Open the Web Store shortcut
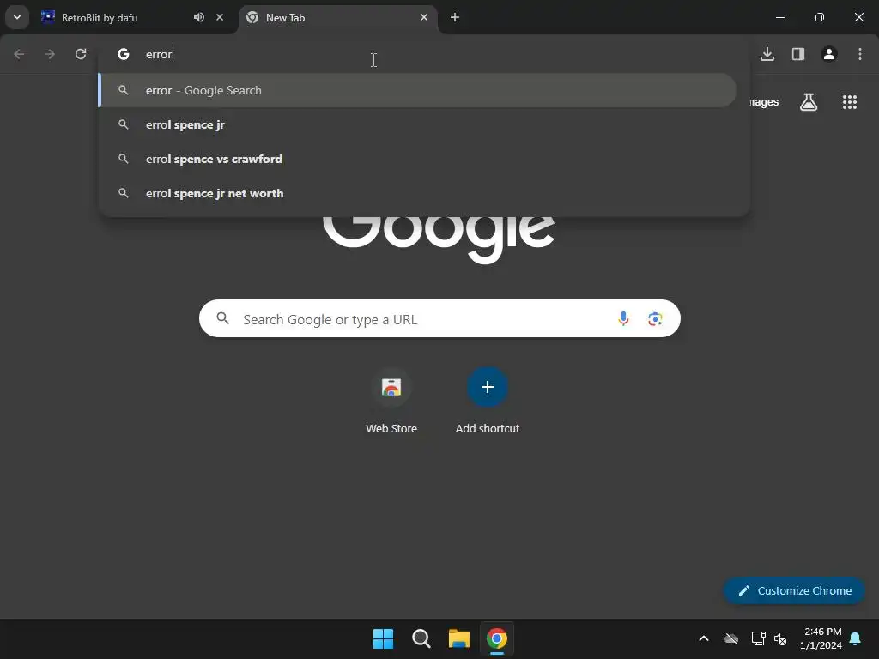The image size is (879, 659). (391, 401)
